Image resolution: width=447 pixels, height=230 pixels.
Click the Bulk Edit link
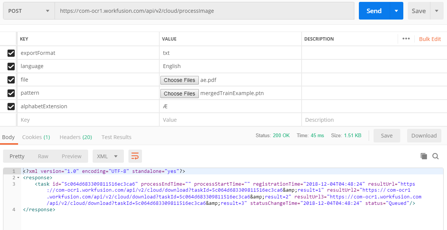coord(430,39)
